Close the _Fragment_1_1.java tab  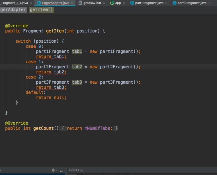[31, 3]
